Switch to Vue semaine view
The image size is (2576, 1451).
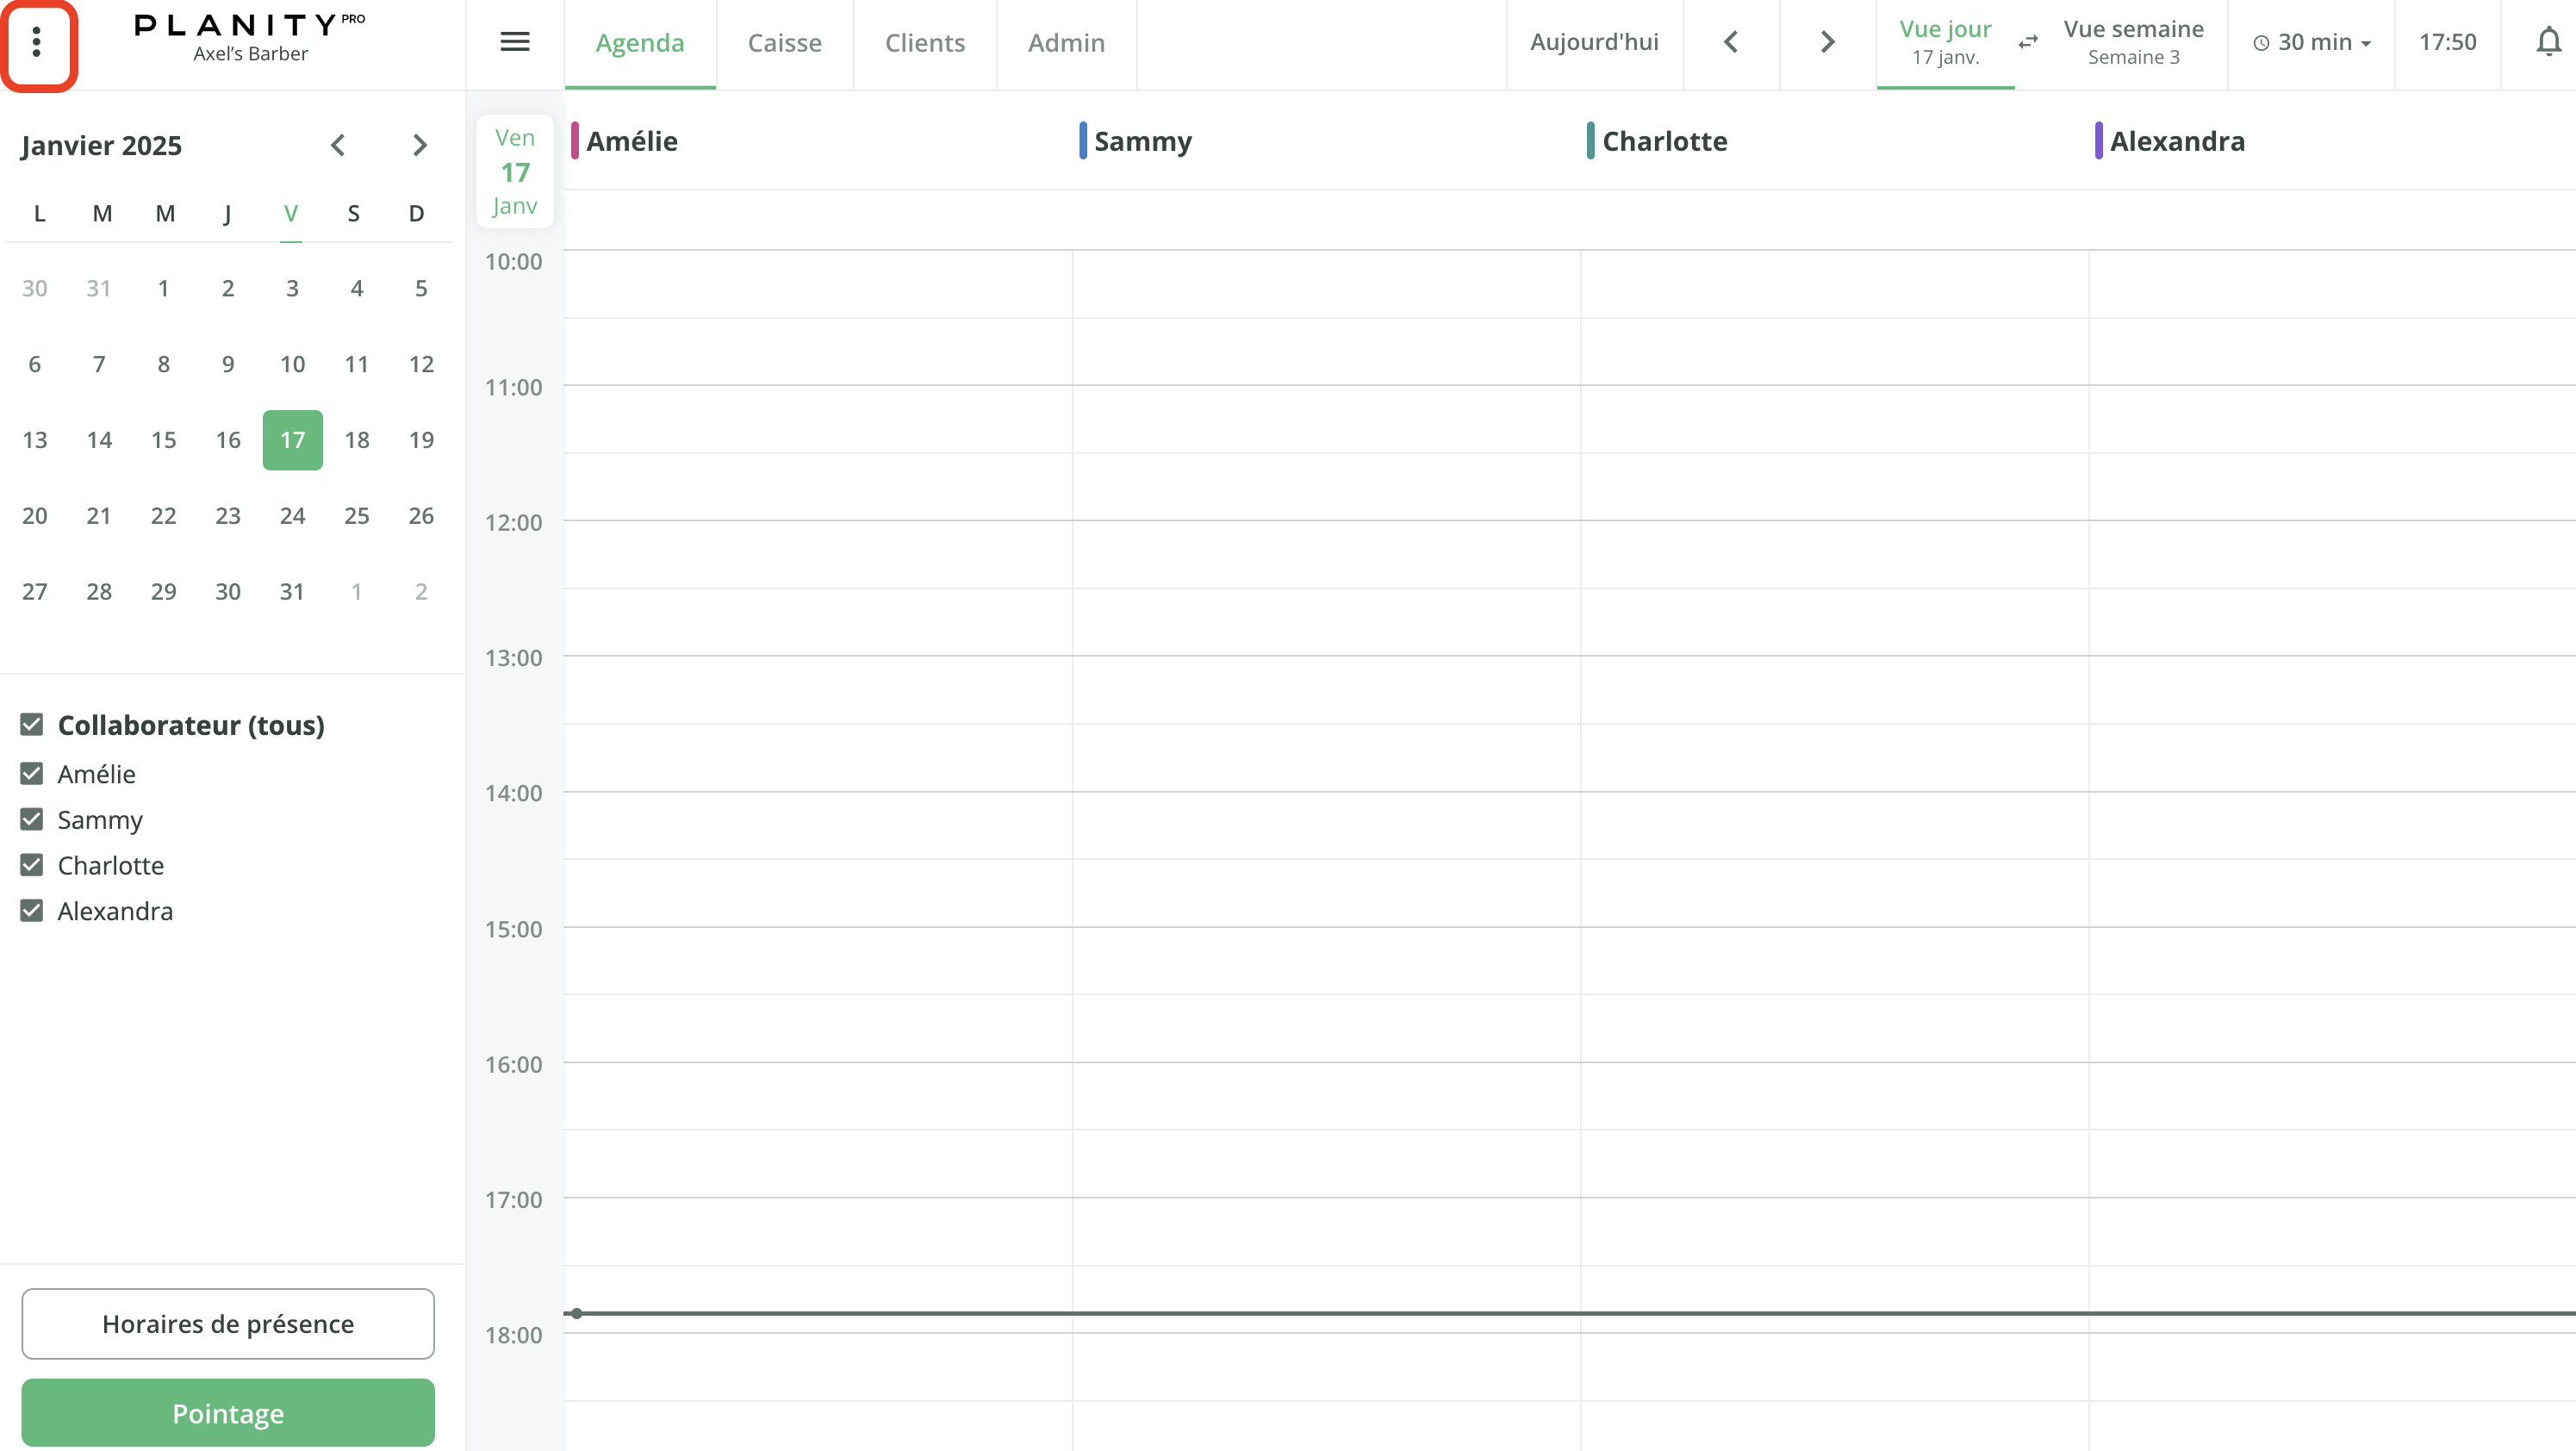[x=2133, y=42]
